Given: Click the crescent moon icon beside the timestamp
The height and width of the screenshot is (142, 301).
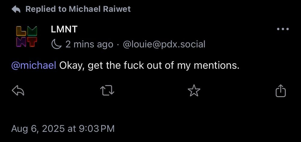Looking at the screenshot, I should click(57, 44).
